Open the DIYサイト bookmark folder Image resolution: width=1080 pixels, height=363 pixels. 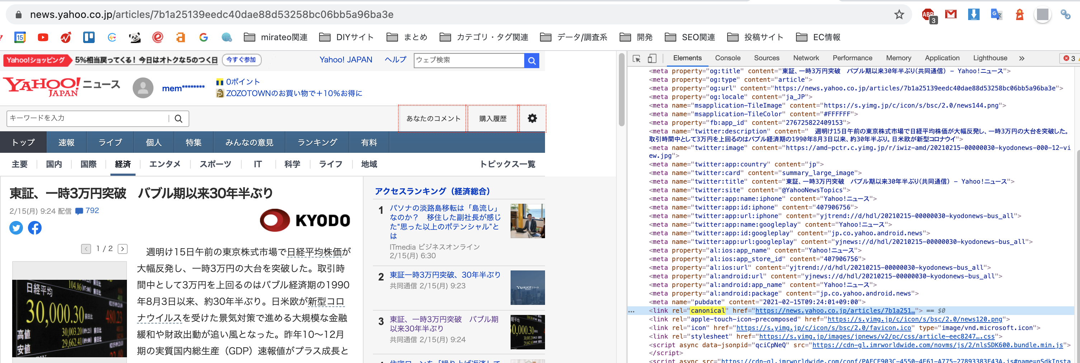pyautogui.click(x=346, y=37)
